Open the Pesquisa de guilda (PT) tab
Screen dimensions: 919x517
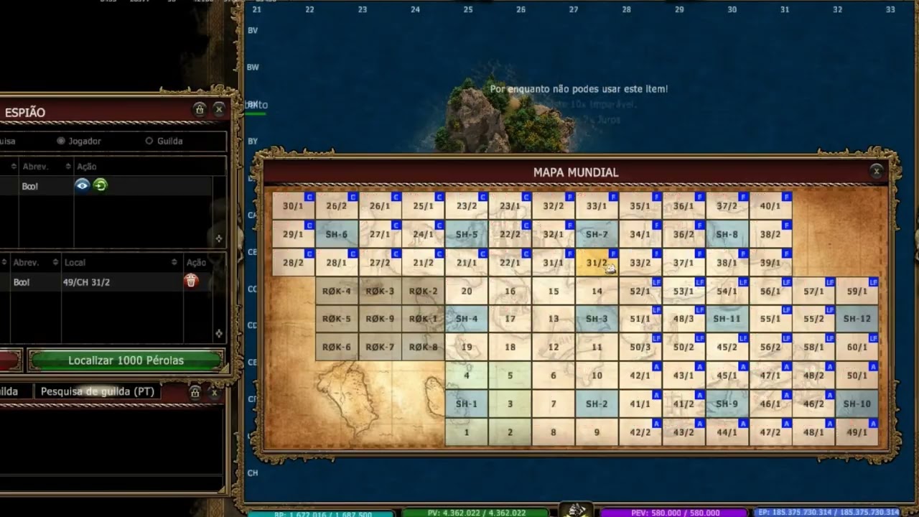tap(97, 391)
